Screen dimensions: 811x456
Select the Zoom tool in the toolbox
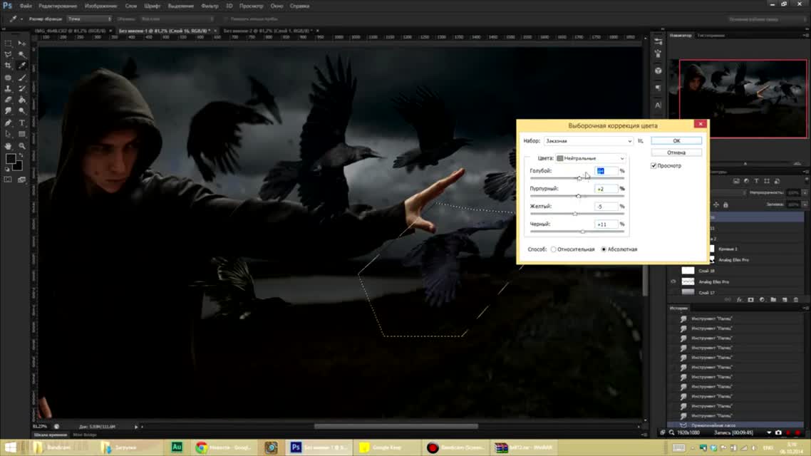click(21, 146)
